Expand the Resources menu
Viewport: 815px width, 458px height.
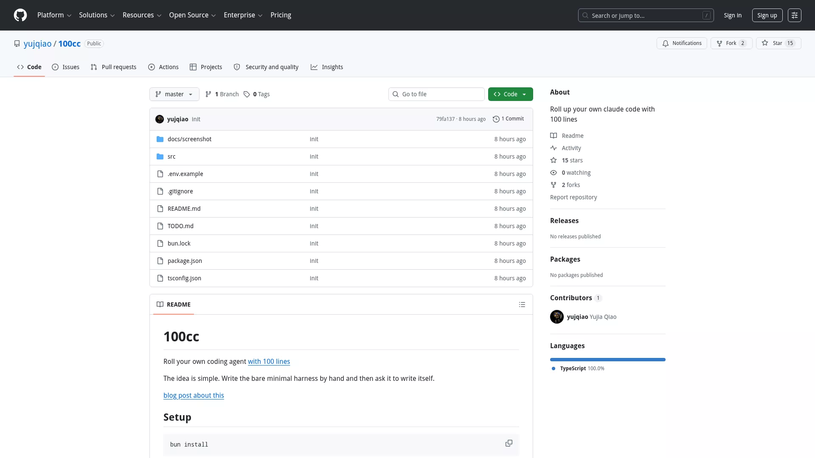[x=142, y=15]
